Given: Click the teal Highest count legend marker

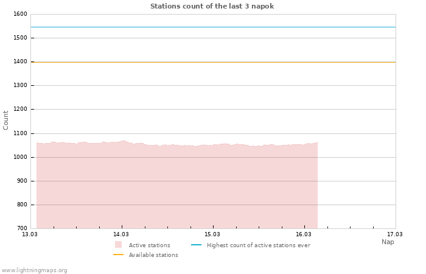Looking at the screenshot, I should pyautogui.click(x=196, y=245).
